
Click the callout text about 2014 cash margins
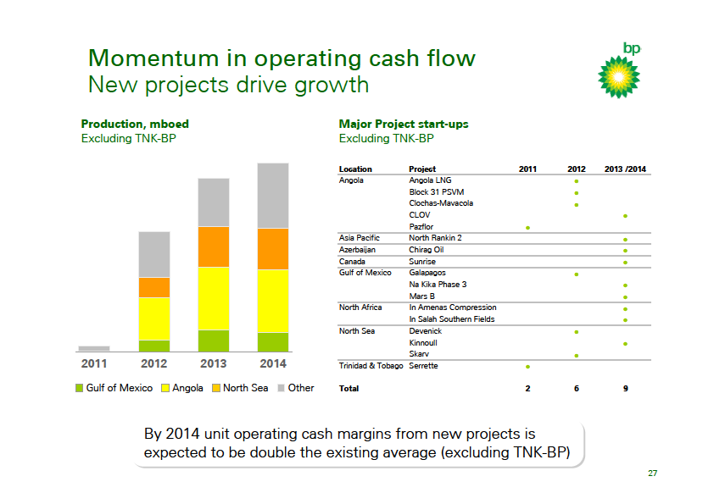pyautogui.click(x=357, y=443)
